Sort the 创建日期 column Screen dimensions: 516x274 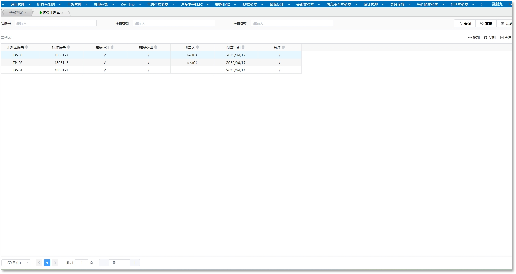[x=243, y=47]
